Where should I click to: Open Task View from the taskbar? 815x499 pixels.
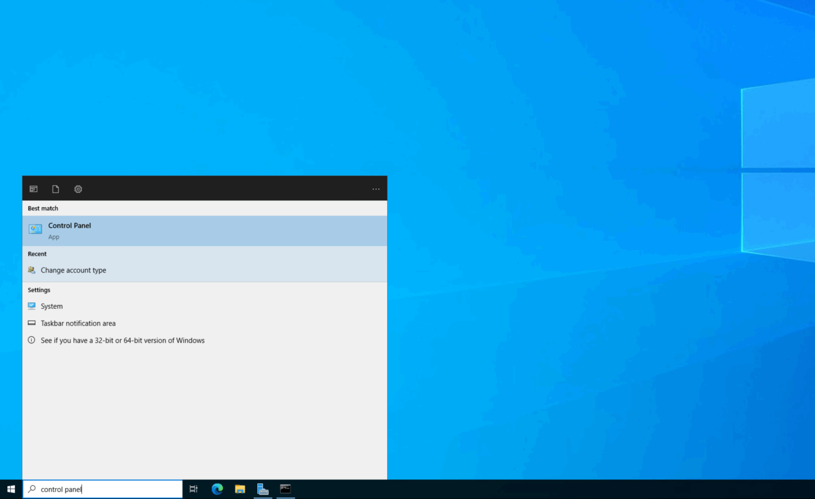(193, 489)
